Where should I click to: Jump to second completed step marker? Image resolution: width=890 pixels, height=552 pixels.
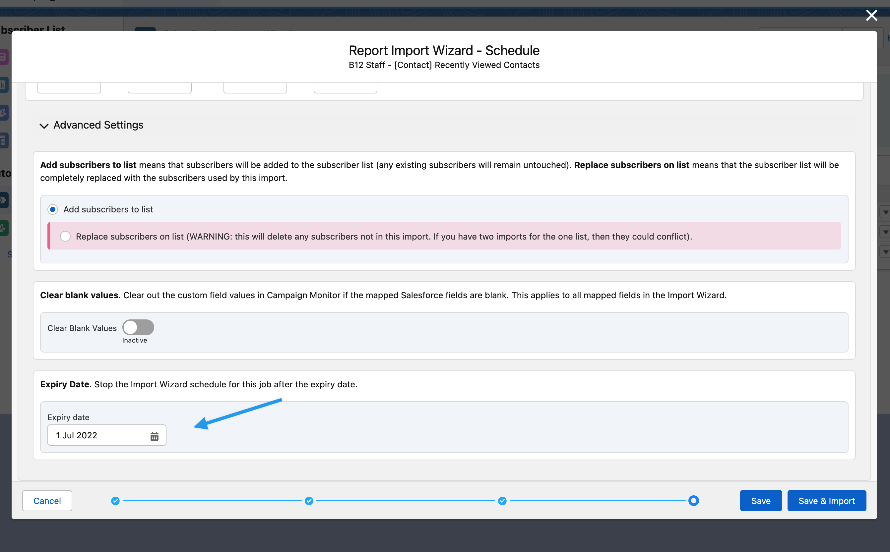point(309,501)
